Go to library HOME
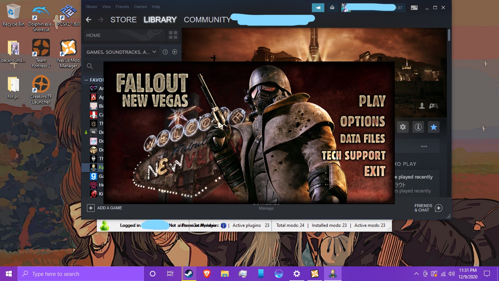 click(x=124, y=35)
